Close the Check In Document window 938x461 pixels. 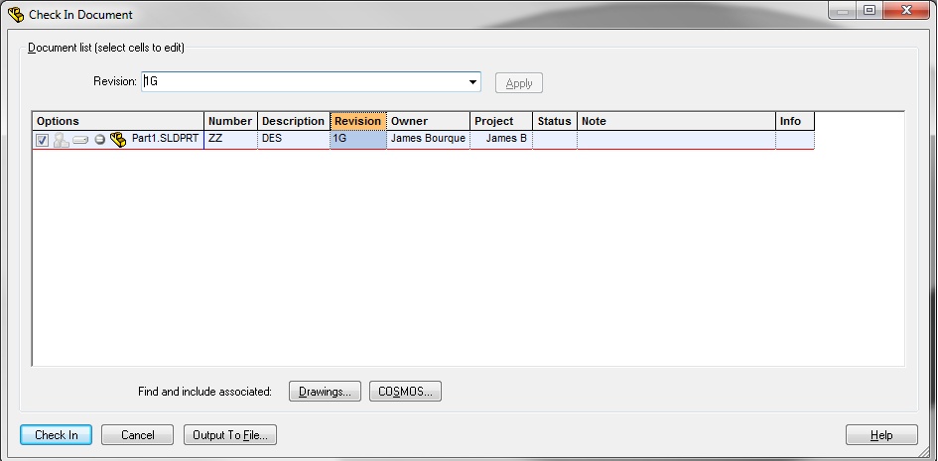tap(907, 11)
